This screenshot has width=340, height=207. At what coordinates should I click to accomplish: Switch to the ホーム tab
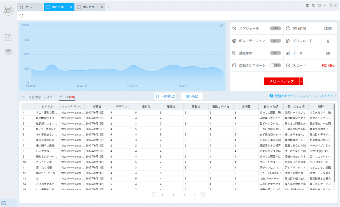[x=31, y=7]
